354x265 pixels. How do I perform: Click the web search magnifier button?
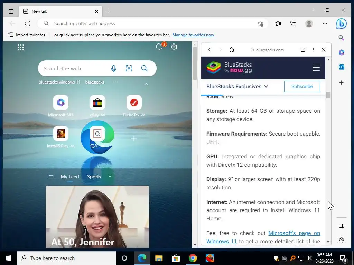(144, 68)
